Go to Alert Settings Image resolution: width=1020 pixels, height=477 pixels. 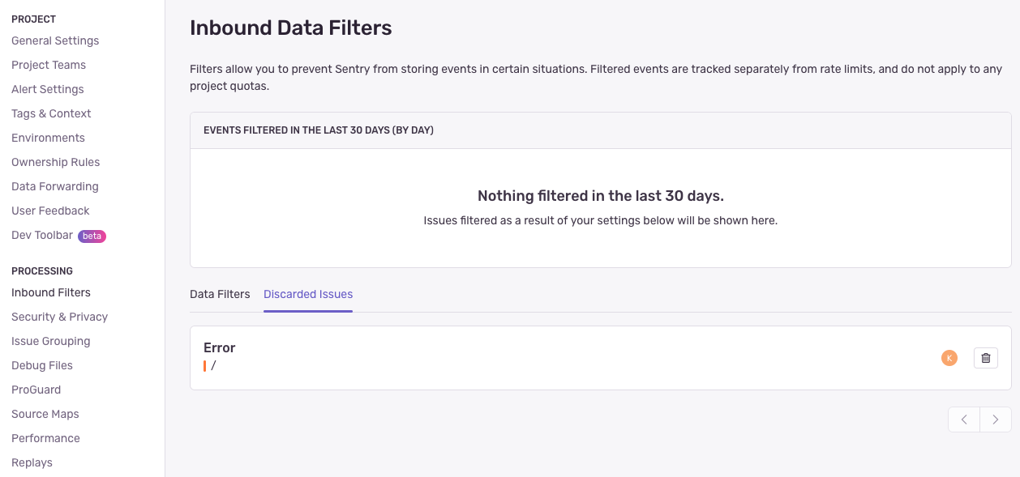point(48,89)
